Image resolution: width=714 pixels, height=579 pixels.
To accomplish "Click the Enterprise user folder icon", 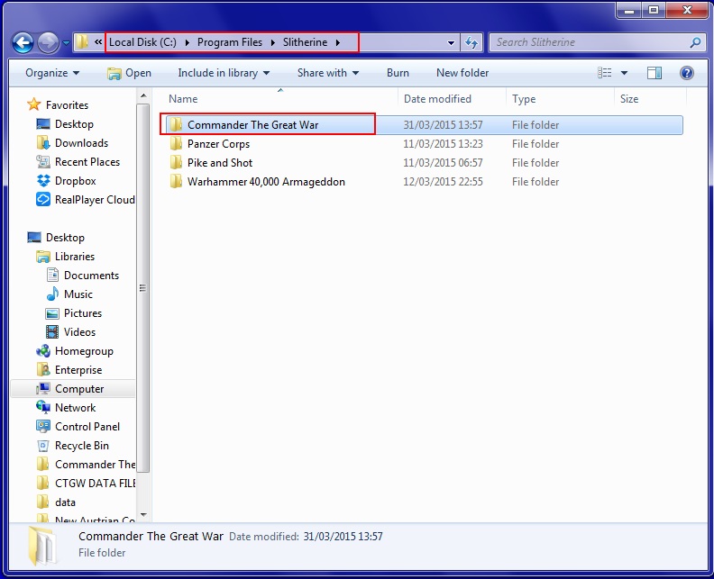I will point(43,370).
